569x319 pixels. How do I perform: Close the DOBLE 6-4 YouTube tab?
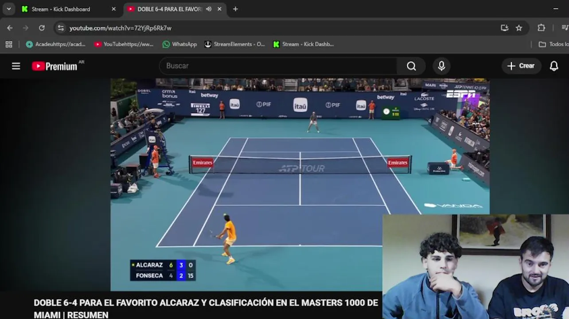[x=219, y=9]
